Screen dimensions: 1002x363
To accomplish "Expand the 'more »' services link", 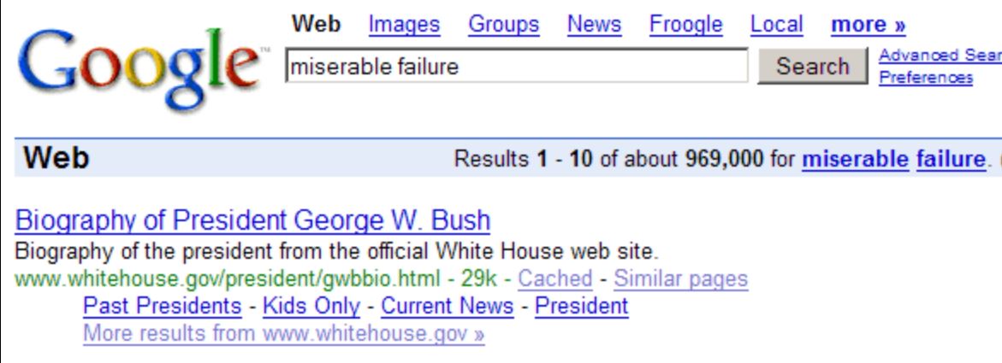I will (x=868, y=25).
